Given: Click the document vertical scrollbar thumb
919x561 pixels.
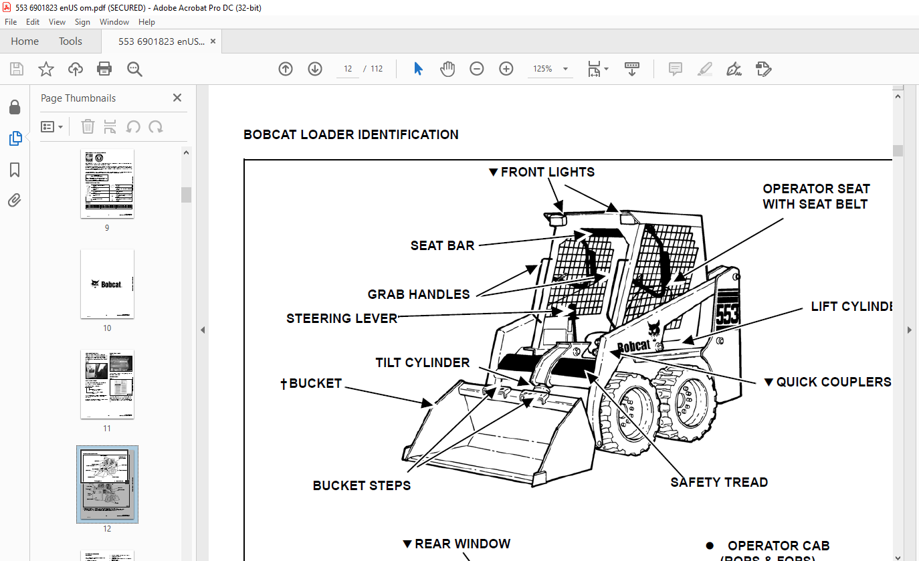Looking at the screenshot, I should (x=898, y=150).
